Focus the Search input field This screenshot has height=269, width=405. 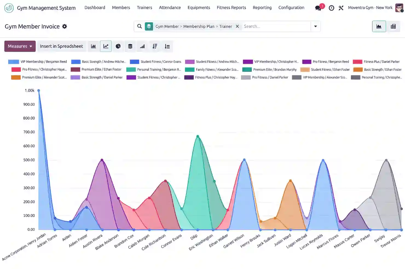[x=276, y=26]
